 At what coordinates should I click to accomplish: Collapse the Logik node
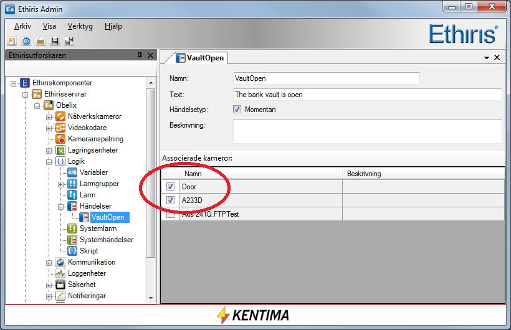[49, 162]
